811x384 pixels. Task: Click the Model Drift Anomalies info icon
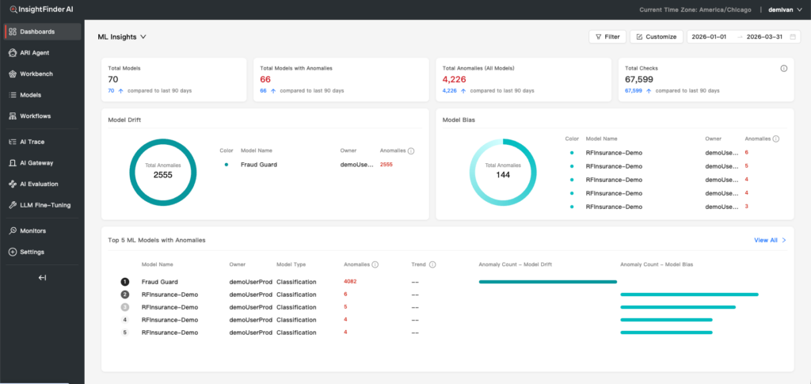[411, 151]
